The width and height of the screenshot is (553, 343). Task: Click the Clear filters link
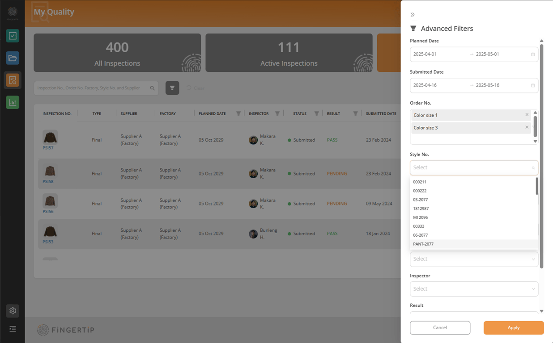[x=196, y=88]
